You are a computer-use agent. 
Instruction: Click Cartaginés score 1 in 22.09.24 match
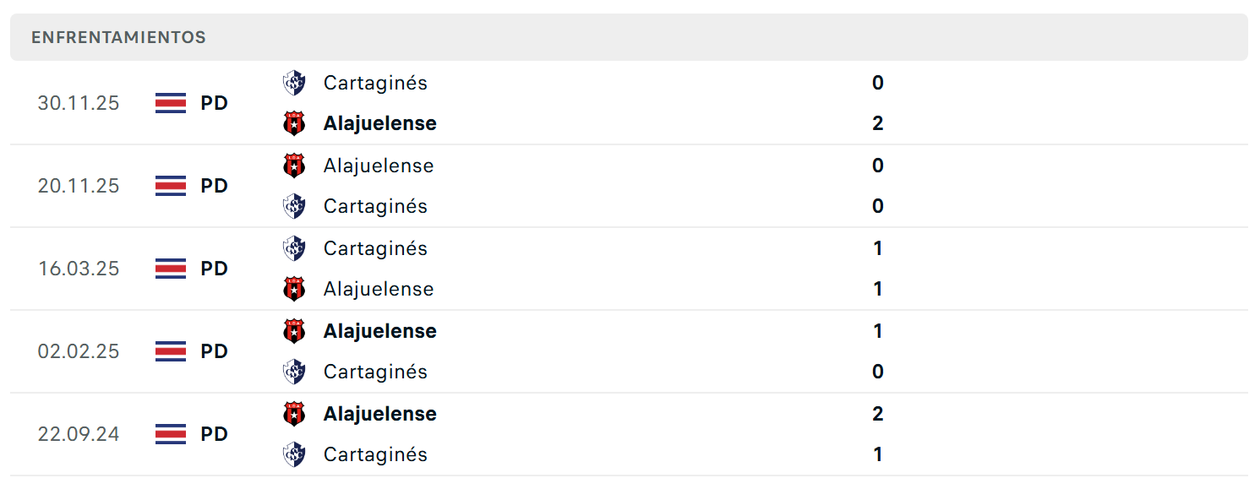(x=878, y=454)
